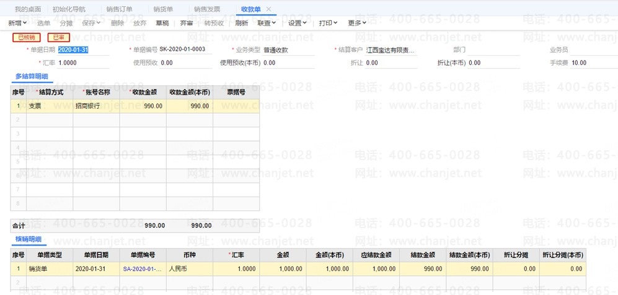
Task: Click the 收款金额 cell 990.00 in row 1
Action: [x=143, y=106]
